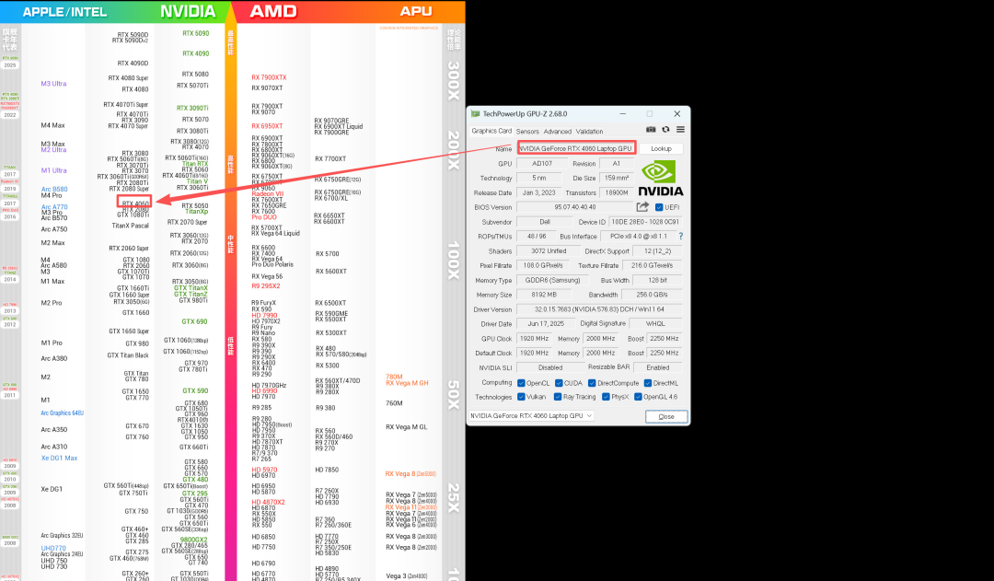Viewport: 994px width, 581px height.
Task: Click the '256.0 GB/s' Bandwidth value
Action: point(653,295)
